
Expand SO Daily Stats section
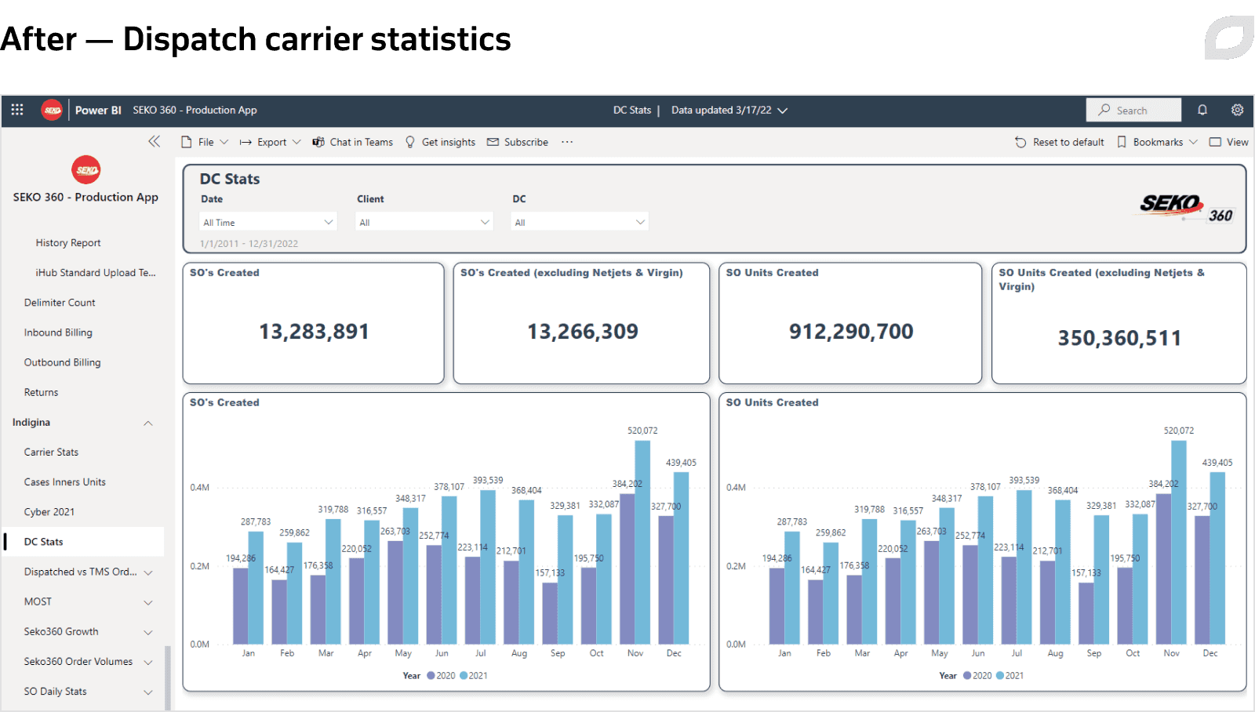(x=147, y=692)
